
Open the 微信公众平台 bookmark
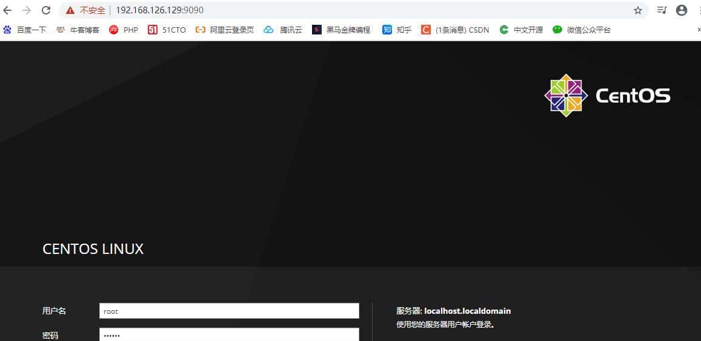point(582,30)
